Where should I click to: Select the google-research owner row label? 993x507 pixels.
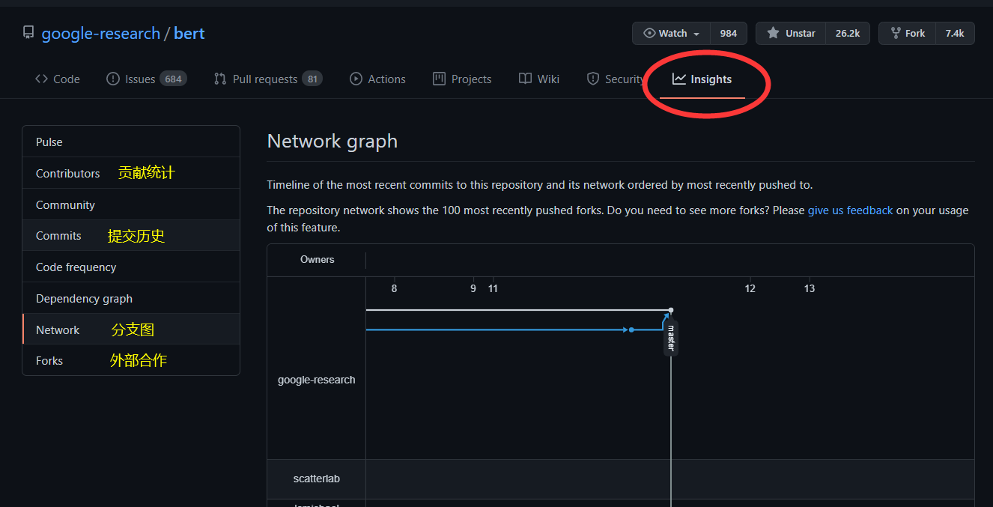(317, 380)
